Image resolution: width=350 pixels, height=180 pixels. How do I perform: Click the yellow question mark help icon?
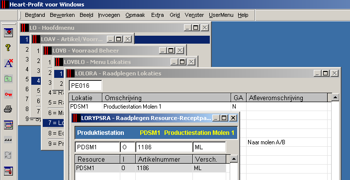click(x=8, y=48)
